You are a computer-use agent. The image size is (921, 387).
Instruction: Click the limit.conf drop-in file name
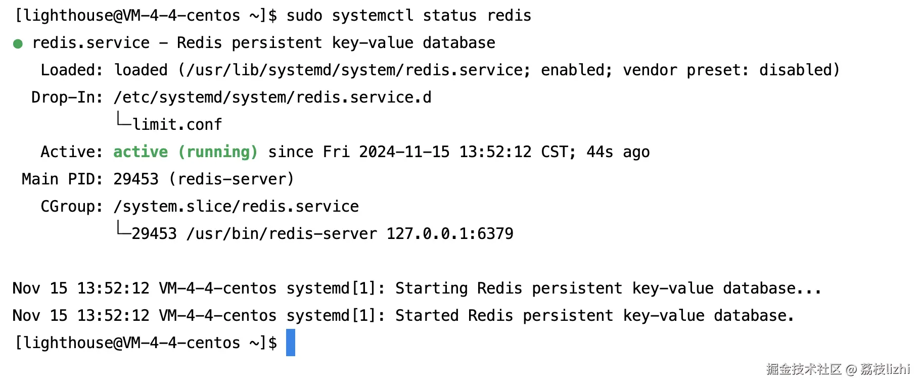coord(177,124)
